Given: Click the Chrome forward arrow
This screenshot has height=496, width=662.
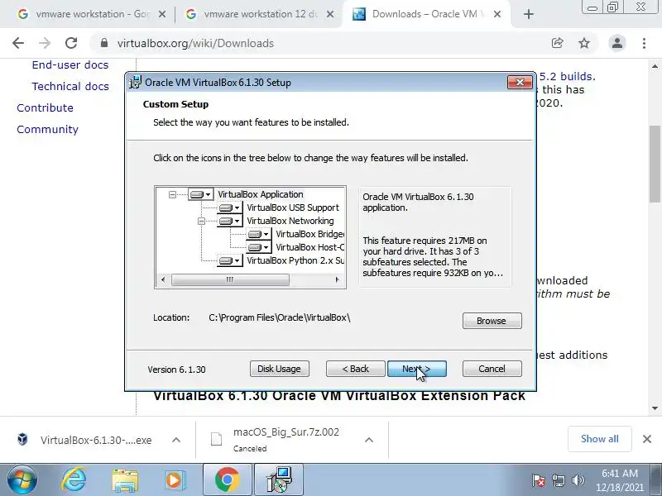Looking at the screenshot, I should [45, 43].
